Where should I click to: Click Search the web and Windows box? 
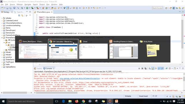point(29,101)
